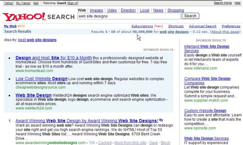Open 'Design and Host Site for $10 a Month'
Screen dimensions: 243x145
[54, 58]
